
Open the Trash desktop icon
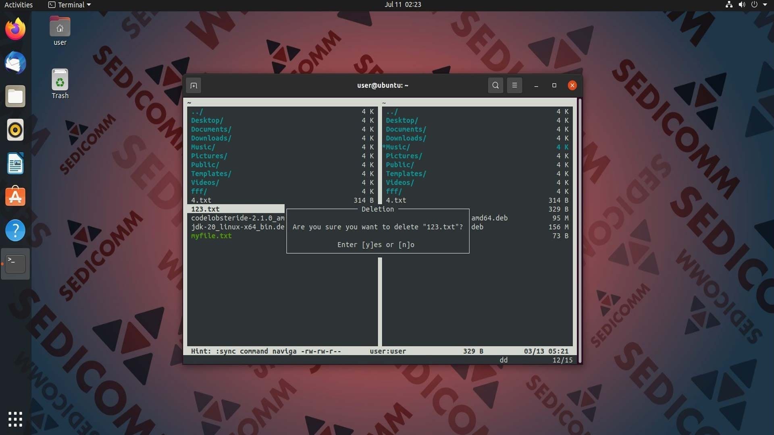coord(60,84)
